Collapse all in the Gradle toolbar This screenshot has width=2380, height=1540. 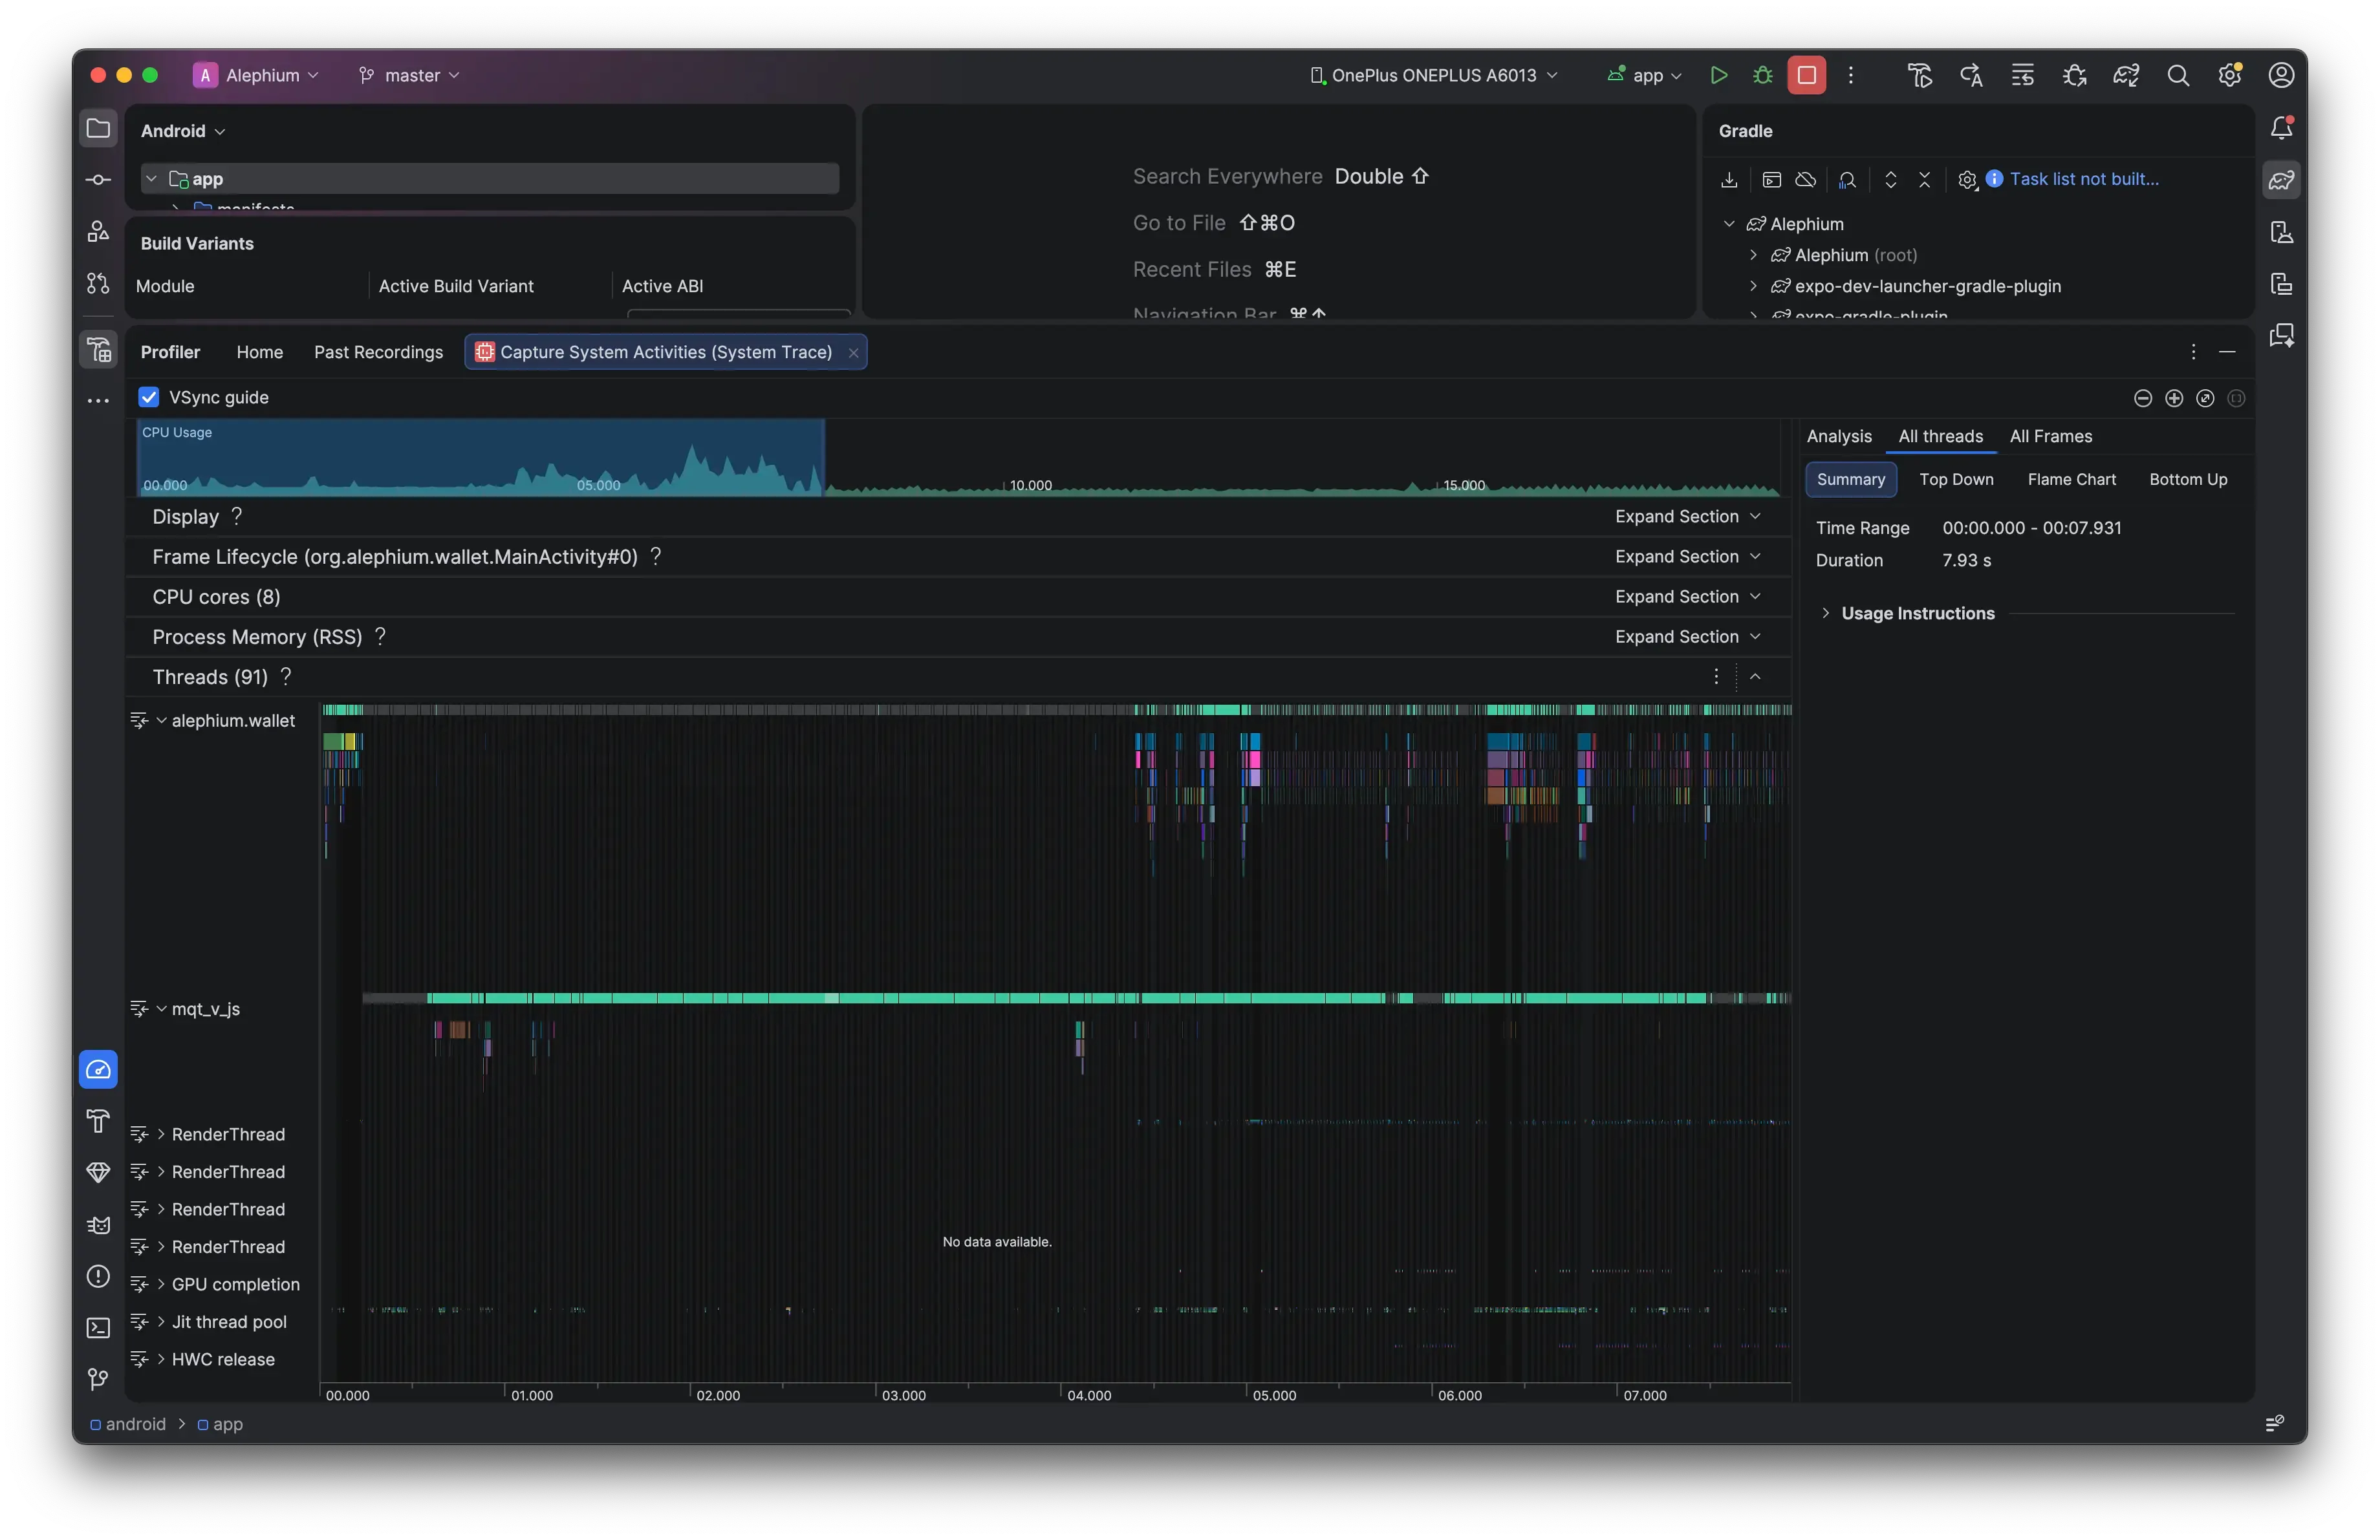tap(1924, 180)
